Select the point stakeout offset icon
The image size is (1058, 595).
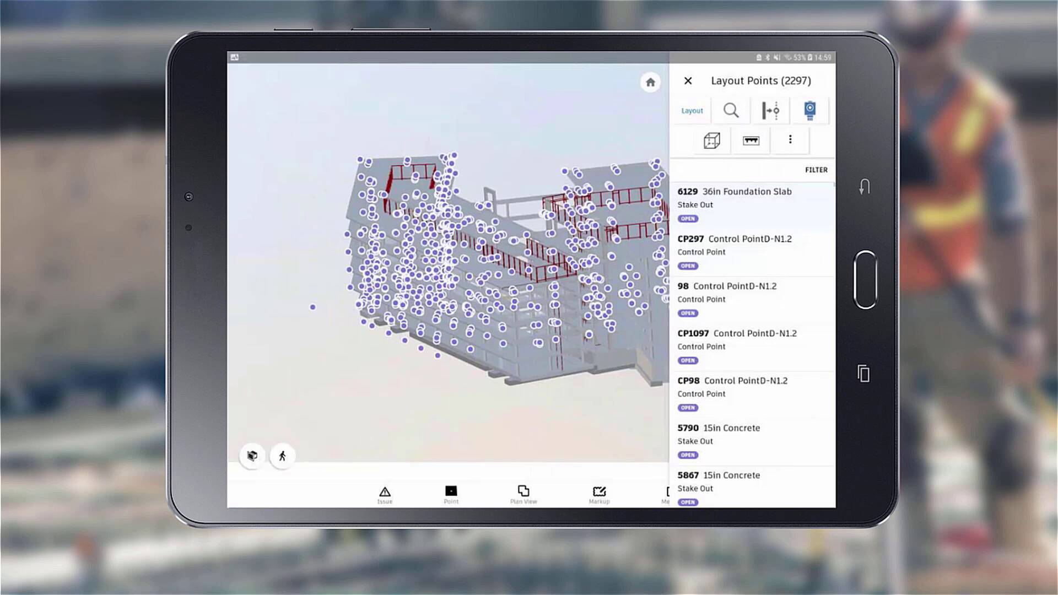(x=770, y=110)
